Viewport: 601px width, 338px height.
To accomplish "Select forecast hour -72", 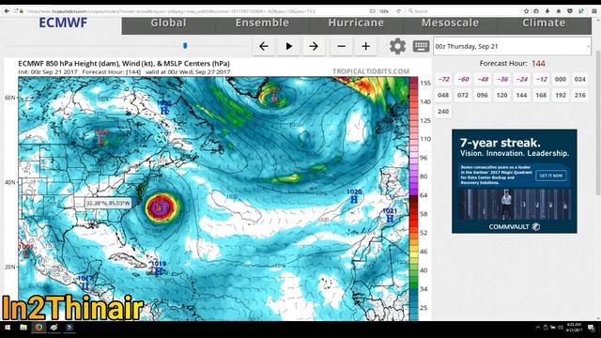I will [x=443, y=79].
